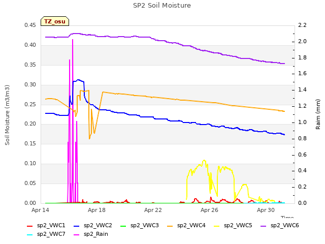
Task: Click the 0.40 left axis value
Action: coord(30,45)
